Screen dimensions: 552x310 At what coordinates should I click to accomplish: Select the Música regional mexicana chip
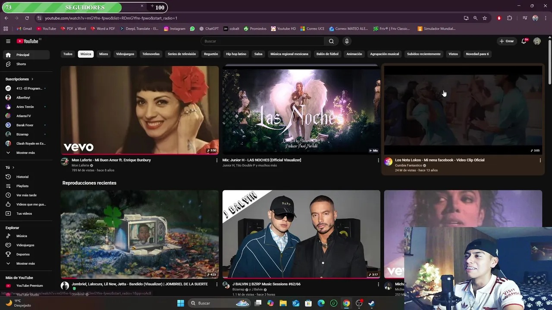(x=289, y=54)
